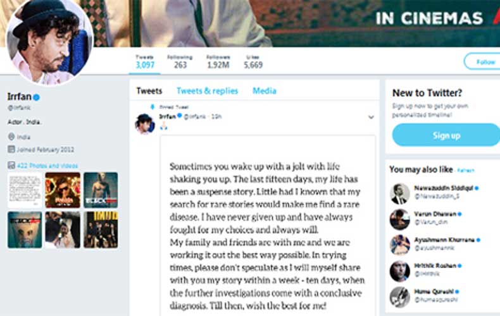Click the verified badge next to Irrfan's name
The image size is (500, 316).
tap(36, 97)
